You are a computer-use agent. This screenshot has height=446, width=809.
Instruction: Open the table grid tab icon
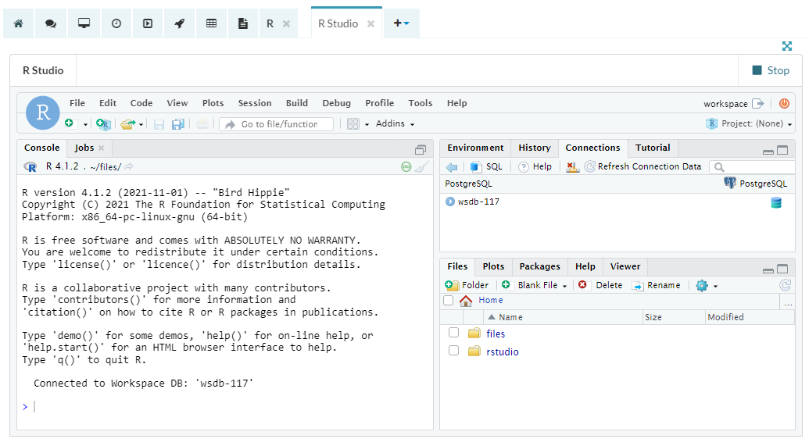[212, 23]
